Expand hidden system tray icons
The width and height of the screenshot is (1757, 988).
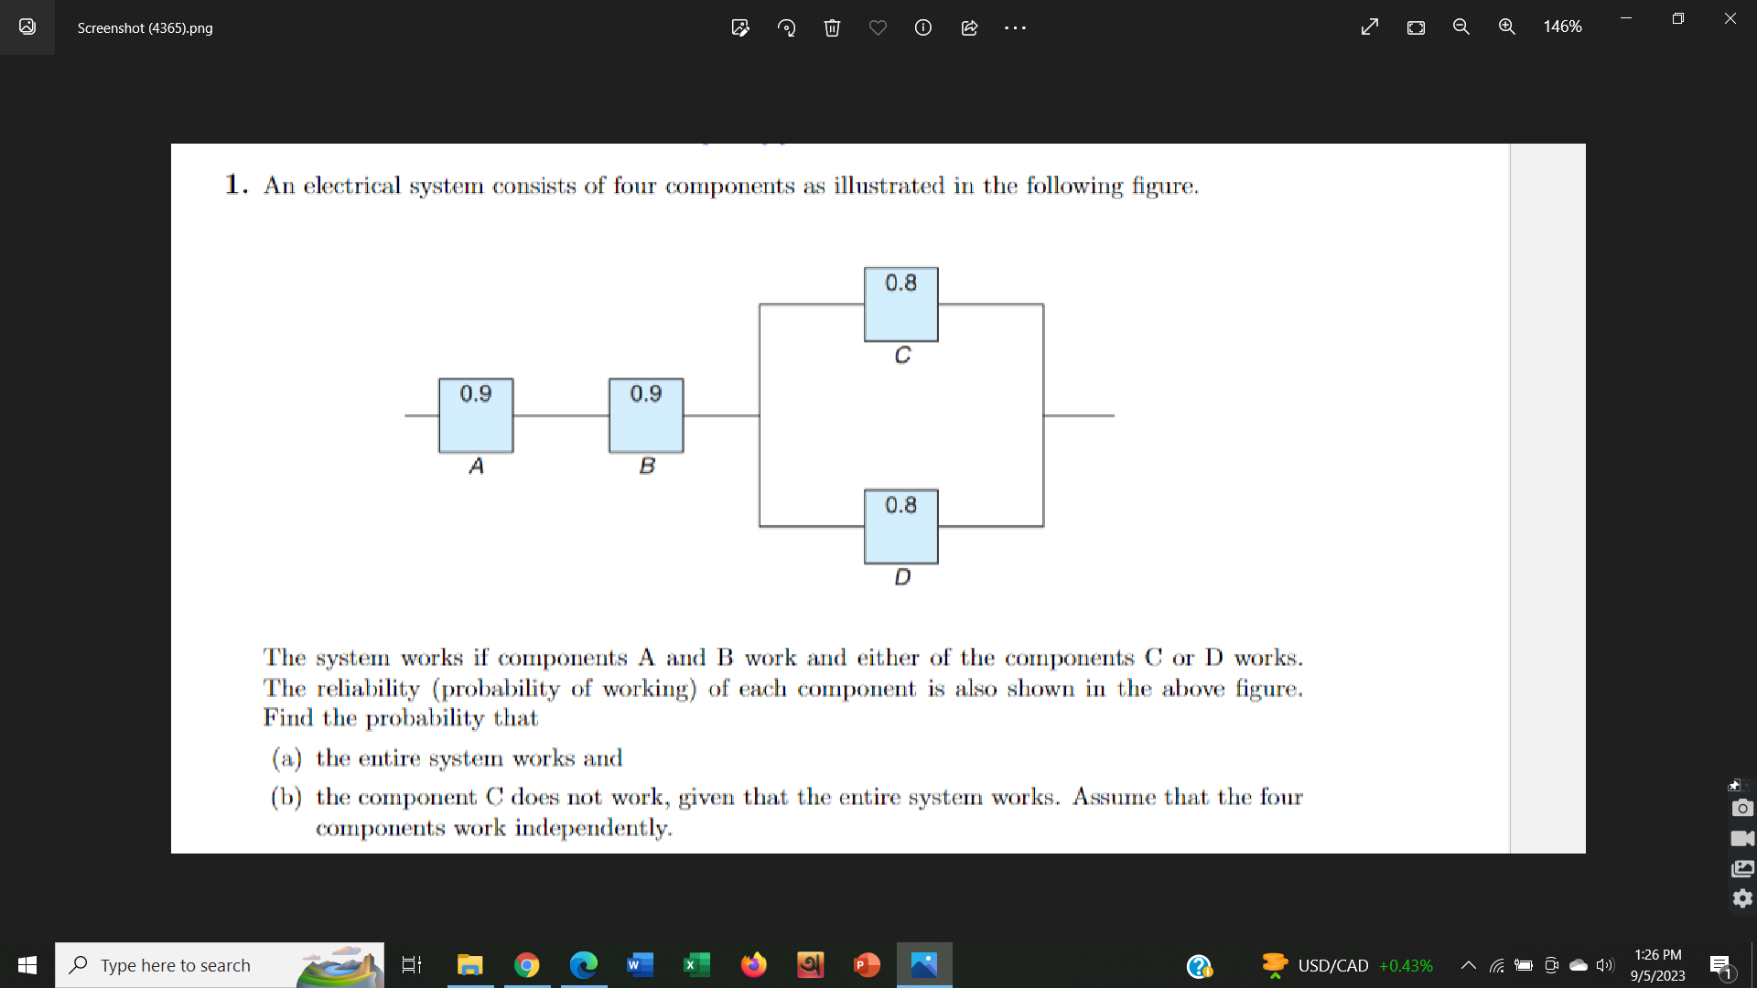[1469, 965]
